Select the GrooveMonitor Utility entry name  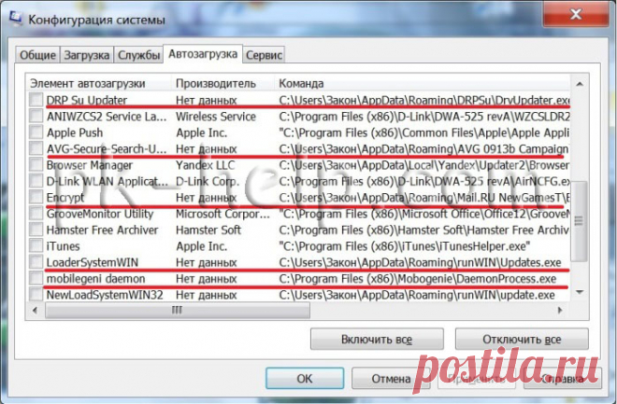[99, 214]
